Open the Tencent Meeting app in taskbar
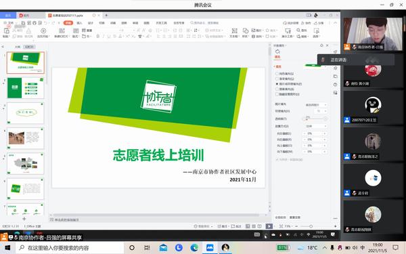Screen dimensions: 406x254 point(210,248)
